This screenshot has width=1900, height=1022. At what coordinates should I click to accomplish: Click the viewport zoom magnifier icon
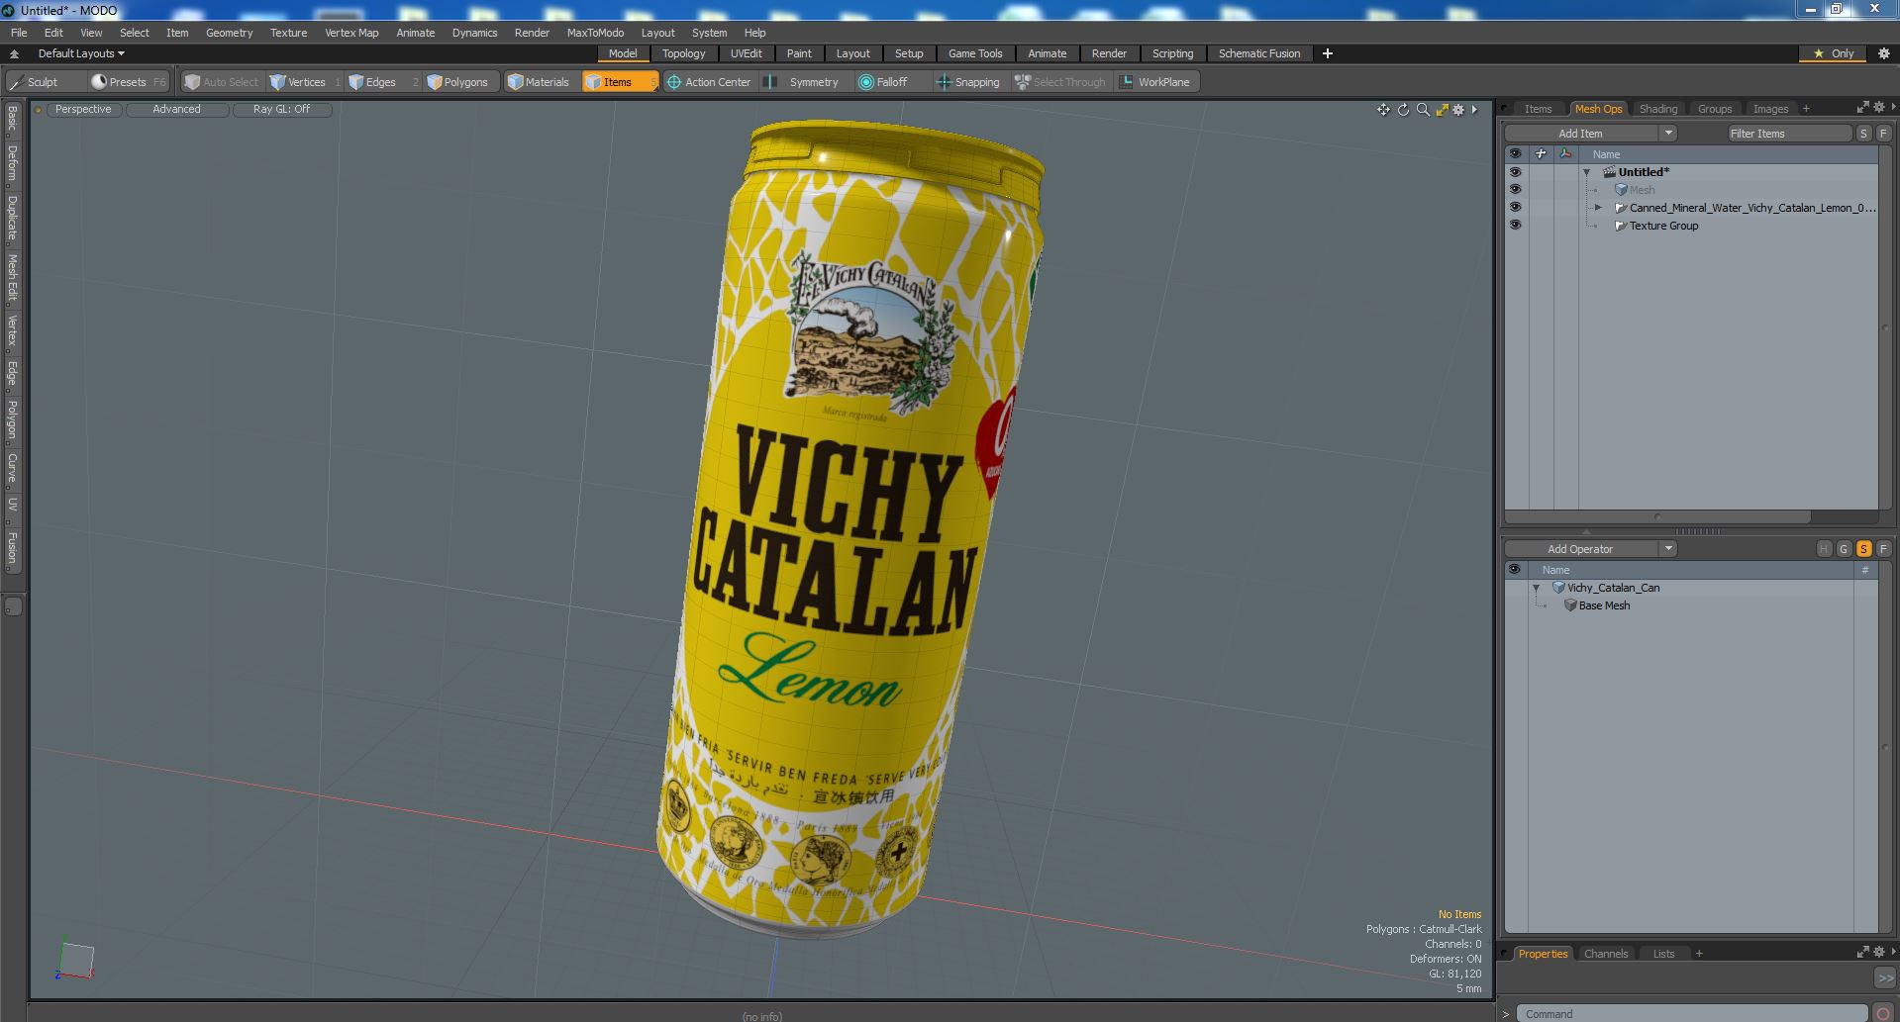pyautogui.click(x=1423, y=110)
